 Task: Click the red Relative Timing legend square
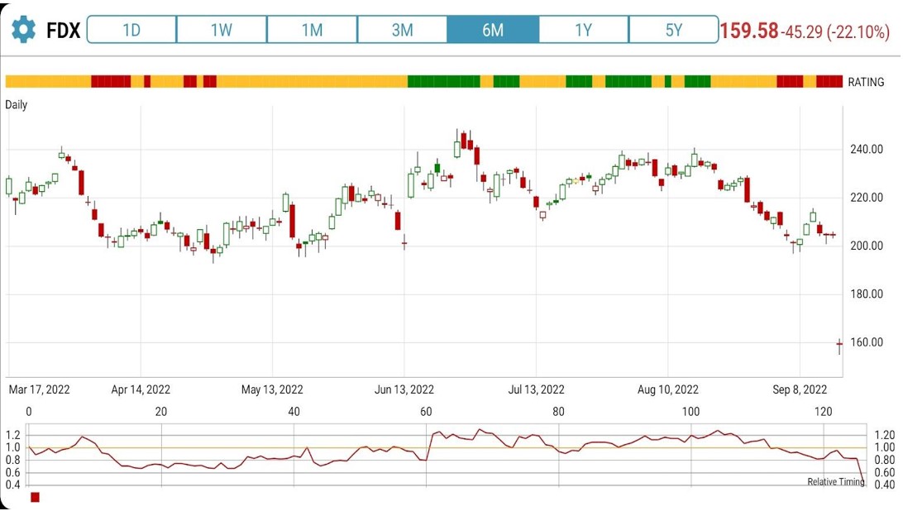(35, 497)
